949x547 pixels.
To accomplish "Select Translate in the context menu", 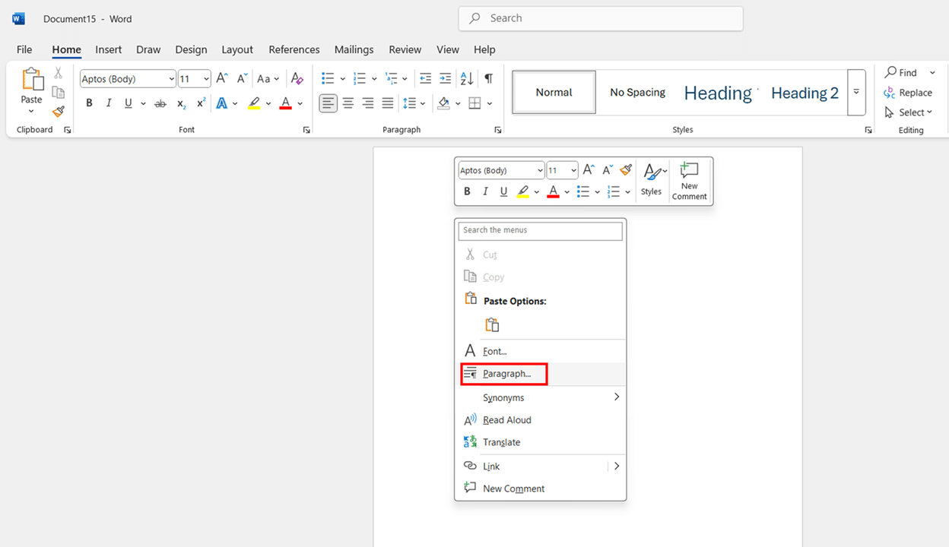I will pos(541,442).
